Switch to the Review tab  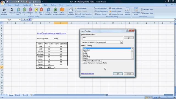click(x=53, y=5)
